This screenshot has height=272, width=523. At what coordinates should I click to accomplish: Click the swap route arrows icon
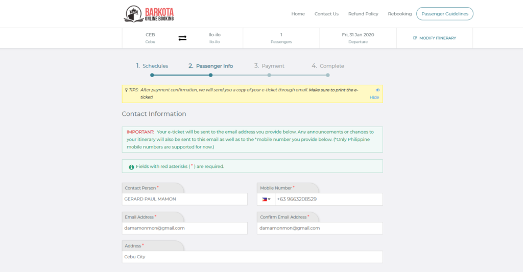tap(182, 38)
